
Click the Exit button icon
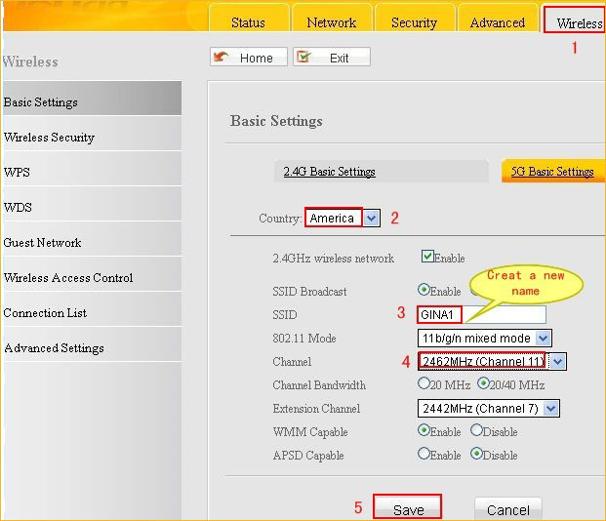[303, 58]
